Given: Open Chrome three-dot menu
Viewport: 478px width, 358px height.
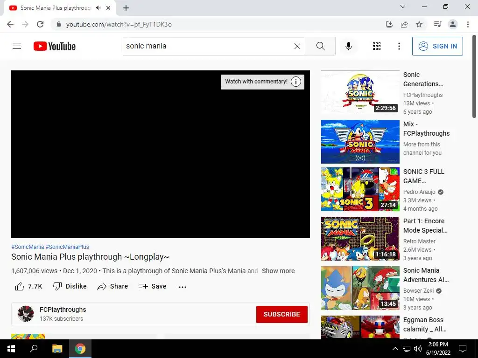Looking at the screenshot, I should pyautogui.click(x=468, y=24).
